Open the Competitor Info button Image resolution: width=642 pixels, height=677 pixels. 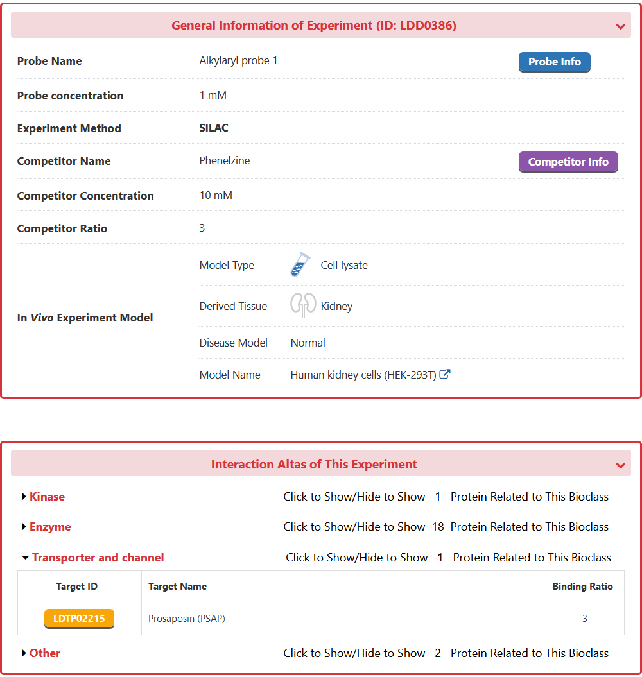(x=568, y=162)
